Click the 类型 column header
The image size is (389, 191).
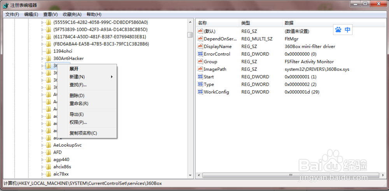click(x=261, y=23)
